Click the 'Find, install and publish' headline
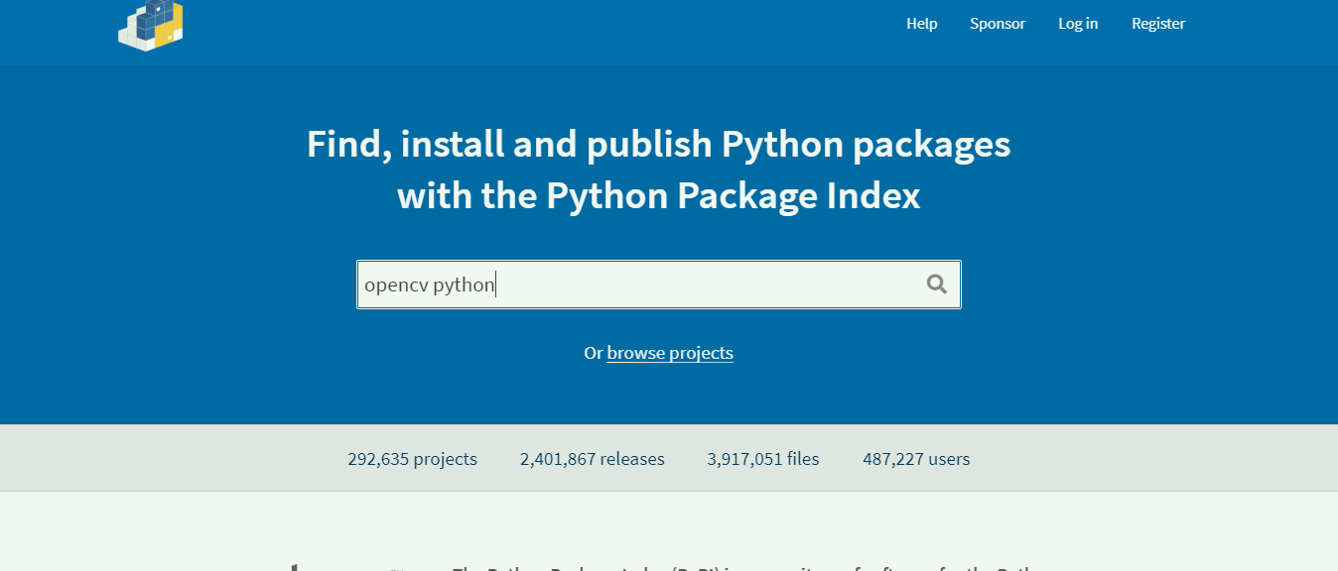Image resolution: width=1338 pixels, height=571 pixels. (658, 145)
